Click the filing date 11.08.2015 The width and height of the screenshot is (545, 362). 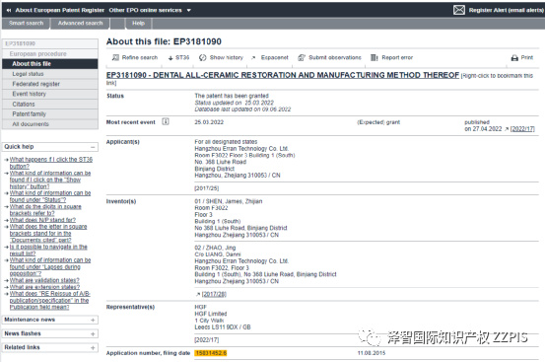pyautogui.click(x=372, y=353)
